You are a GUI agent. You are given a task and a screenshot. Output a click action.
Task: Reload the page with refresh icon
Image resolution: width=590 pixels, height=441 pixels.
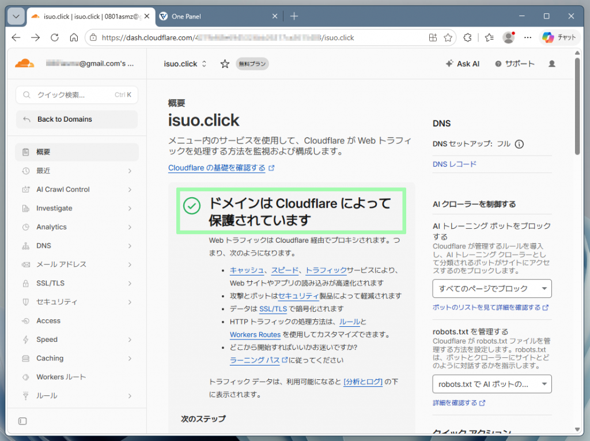pos(55,37)
